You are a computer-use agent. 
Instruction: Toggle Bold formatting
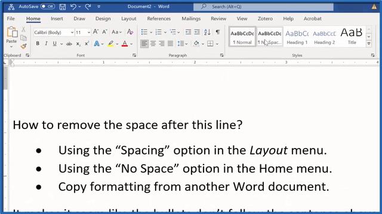[x=38, y=43]
